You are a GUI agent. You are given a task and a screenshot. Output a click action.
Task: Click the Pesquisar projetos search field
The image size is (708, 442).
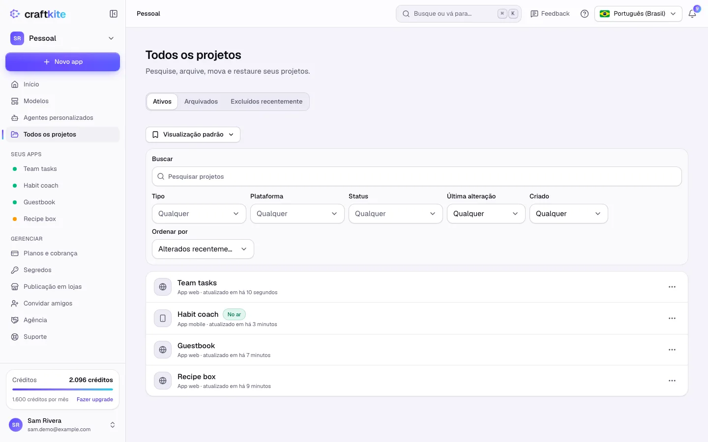point(416,176)
